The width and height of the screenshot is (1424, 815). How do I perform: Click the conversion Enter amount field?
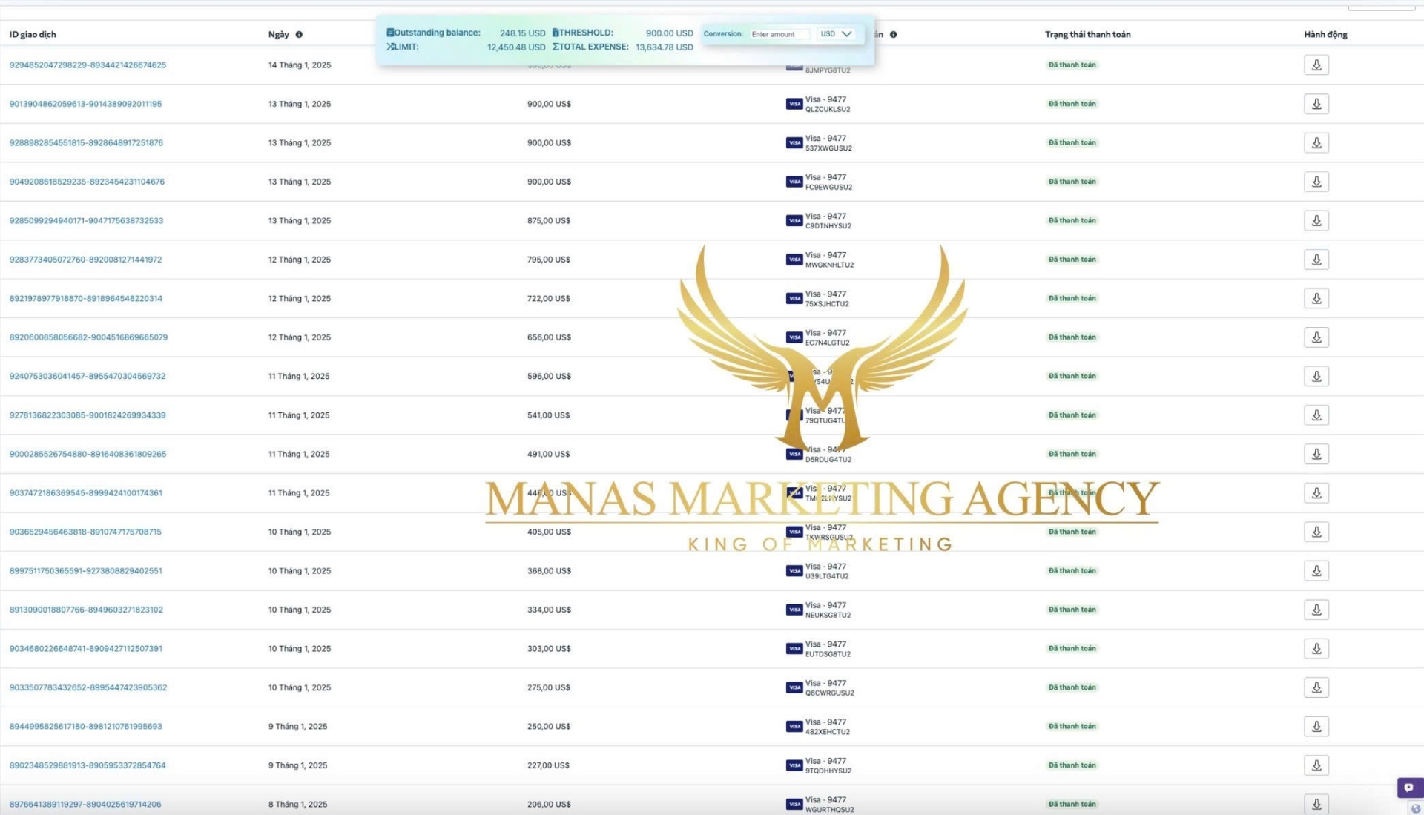[x=777, y=34]
